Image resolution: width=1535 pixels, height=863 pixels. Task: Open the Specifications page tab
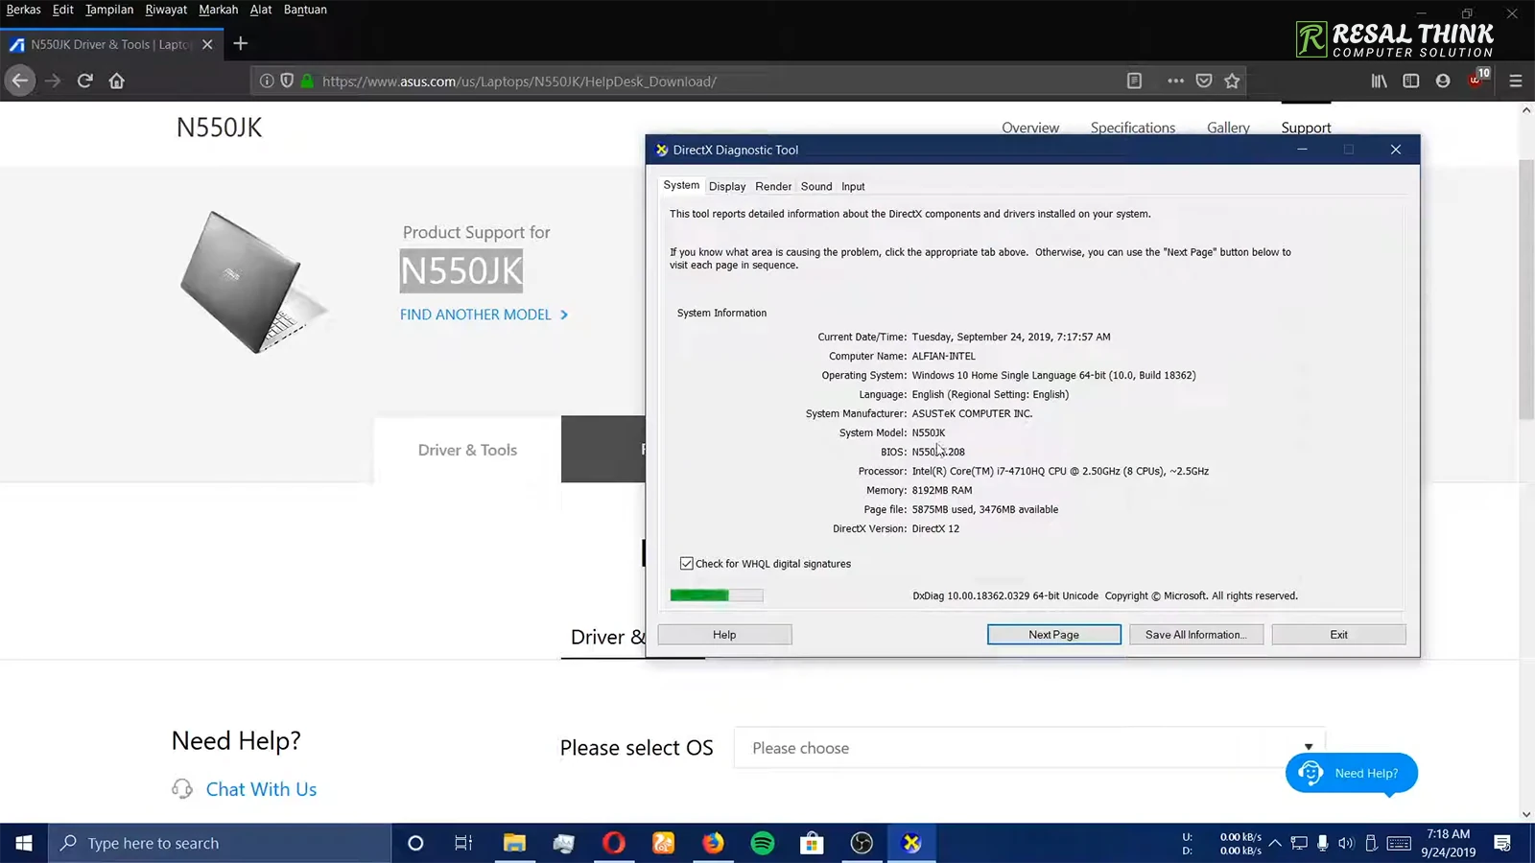click(x=1133, y=128)
